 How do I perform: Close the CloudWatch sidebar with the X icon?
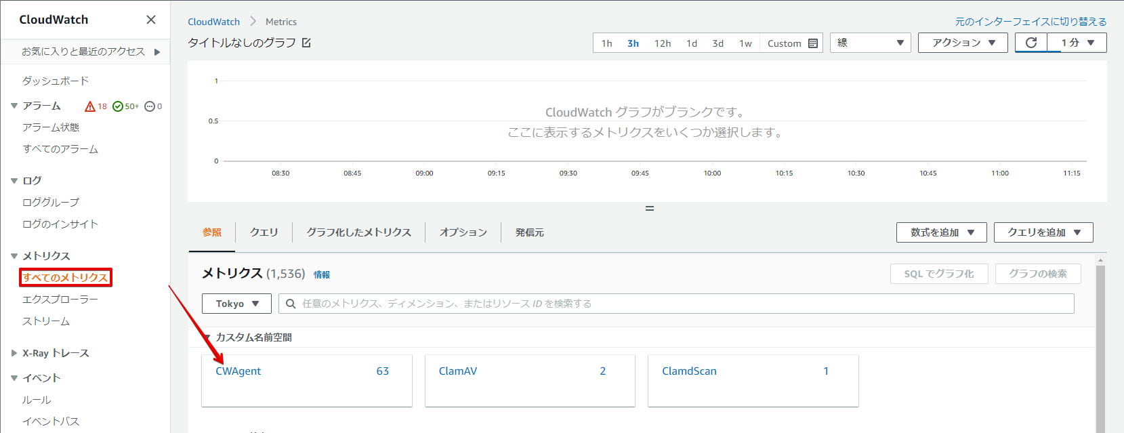coord(151,20)
